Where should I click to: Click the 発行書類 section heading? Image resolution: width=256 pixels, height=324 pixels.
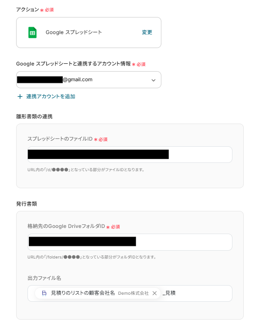[27, 204]
